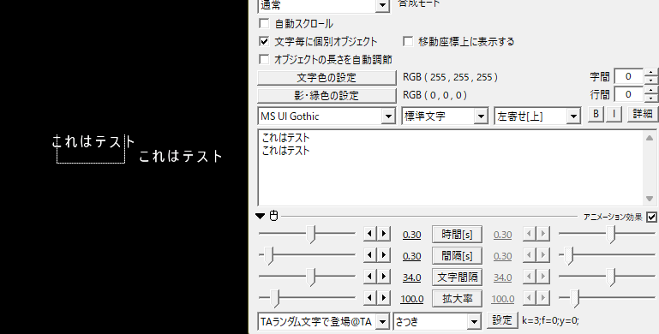Enable 移動座標上に表示する checkbox
This screenshot has width=659, height=334.
click(408, 41)
